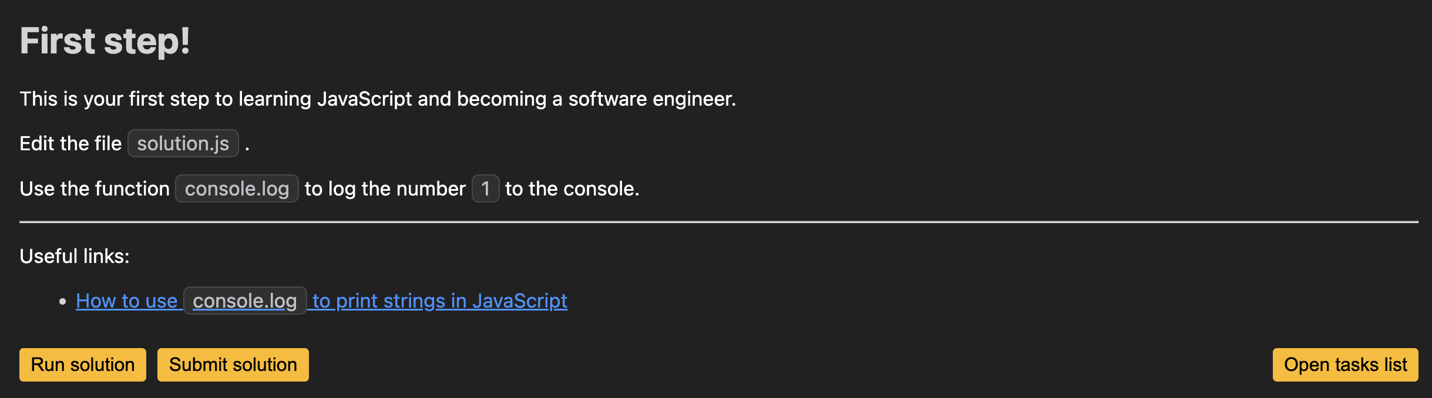Screen dimensions: 1432x398
Task: Click the "to log the number" text
Action: pyautogui.click(x=385, y=188)
